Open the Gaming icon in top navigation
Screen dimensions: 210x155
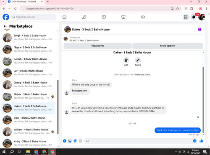[x=143, y=17]
